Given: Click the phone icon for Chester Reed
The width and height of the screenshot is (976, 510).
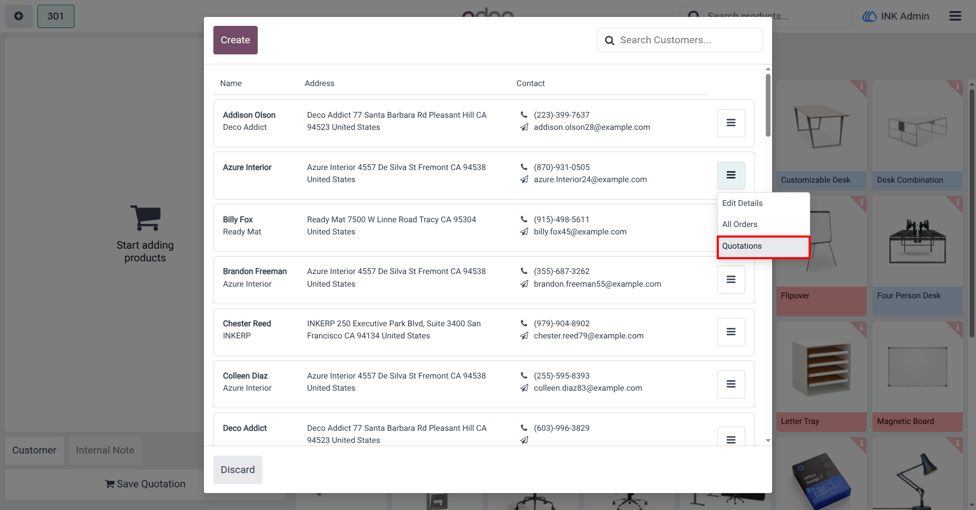Looking at the screenshot, I should [524, 324].
